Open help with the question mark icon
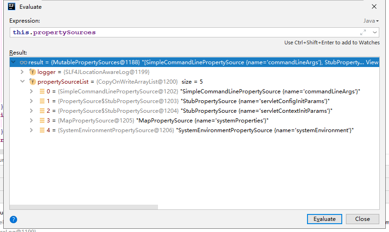 click(x=13, y=220)
